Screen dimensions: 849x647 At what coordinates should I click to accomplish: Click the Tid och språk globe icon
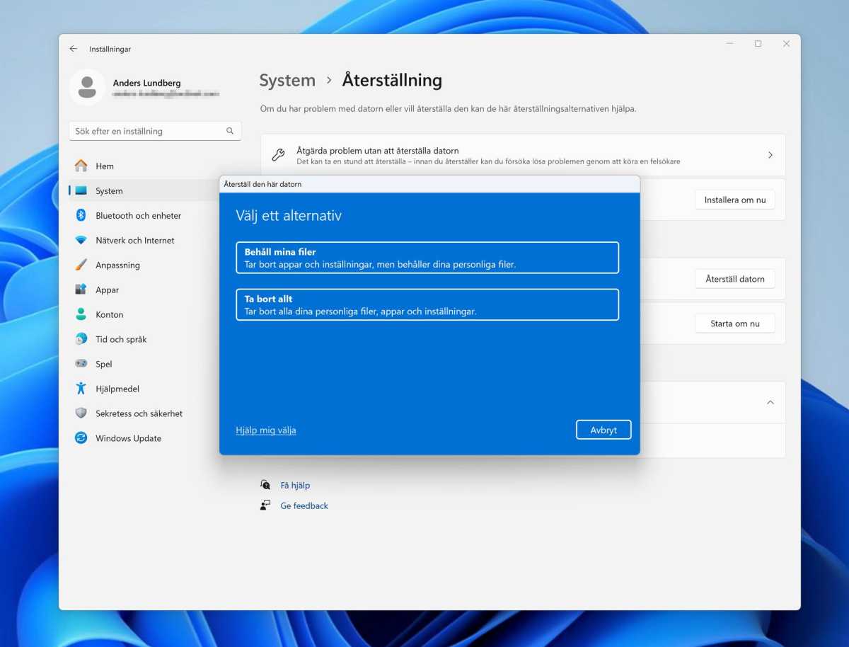point(81,340)
